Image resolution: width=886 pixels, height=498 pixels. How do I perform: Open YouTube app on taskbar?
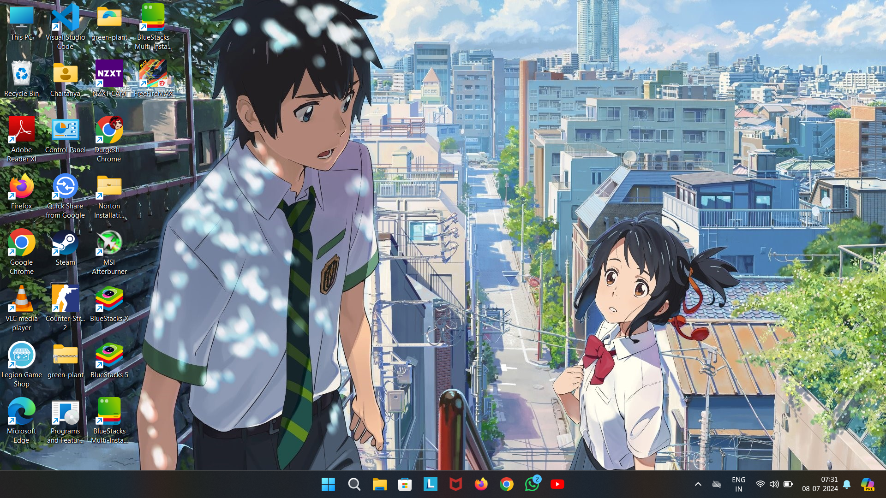[x=557, y=484]
